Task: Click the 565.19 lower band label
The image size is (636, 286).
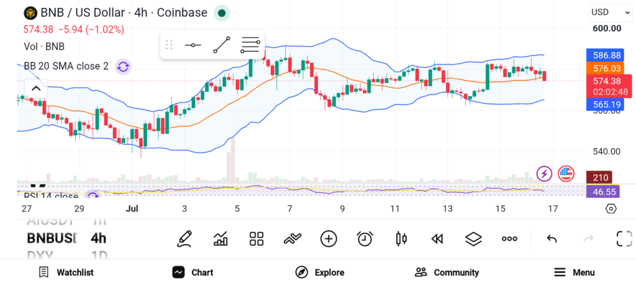Action: pos(605,104)
